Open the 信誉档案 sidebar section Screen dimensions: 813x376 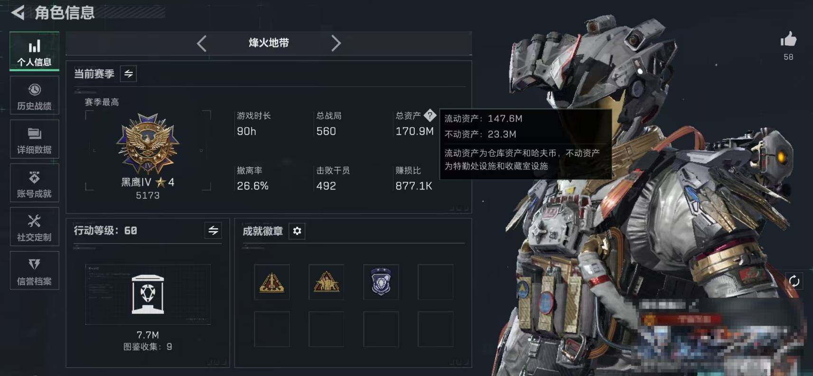[34, 271]
